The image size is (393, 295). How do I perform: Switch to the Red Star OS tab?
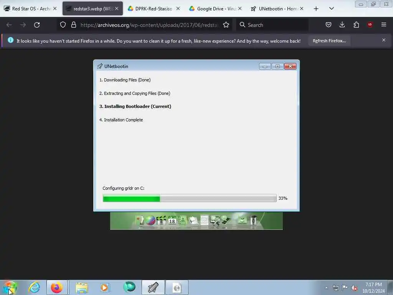(x=30, y=8)
